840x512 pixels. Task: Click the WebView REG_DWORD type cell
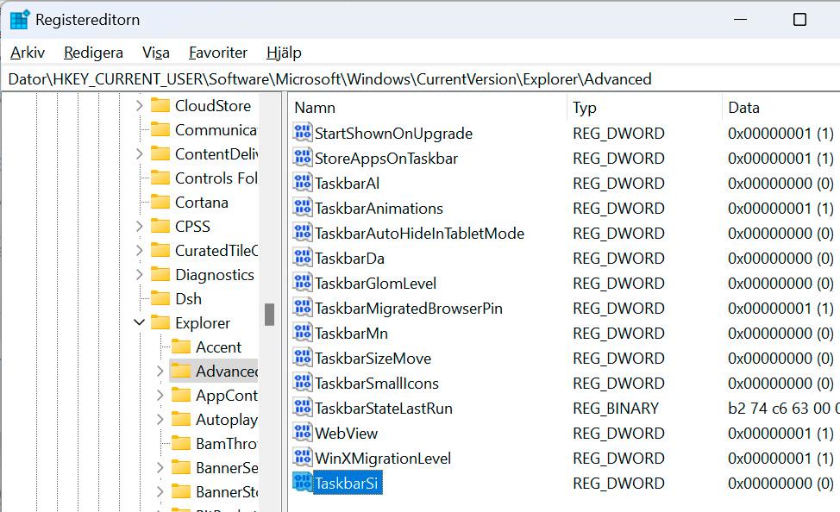point(618,433)
